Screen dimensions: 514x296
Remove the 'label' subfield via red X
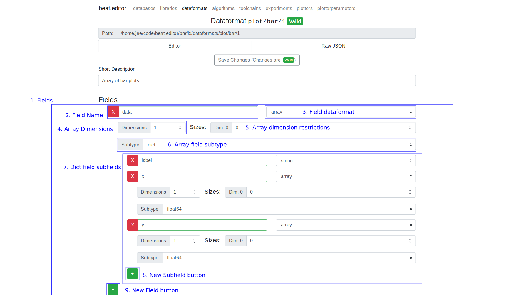(x=133, y=160)
